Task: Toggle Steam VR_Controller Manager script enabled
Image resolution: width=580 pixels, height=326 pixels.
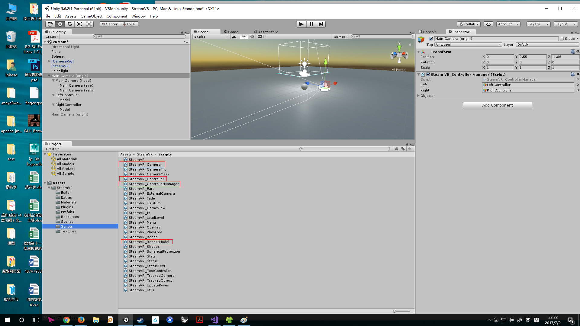Action: pyautogui.click(x=428, y=74)
